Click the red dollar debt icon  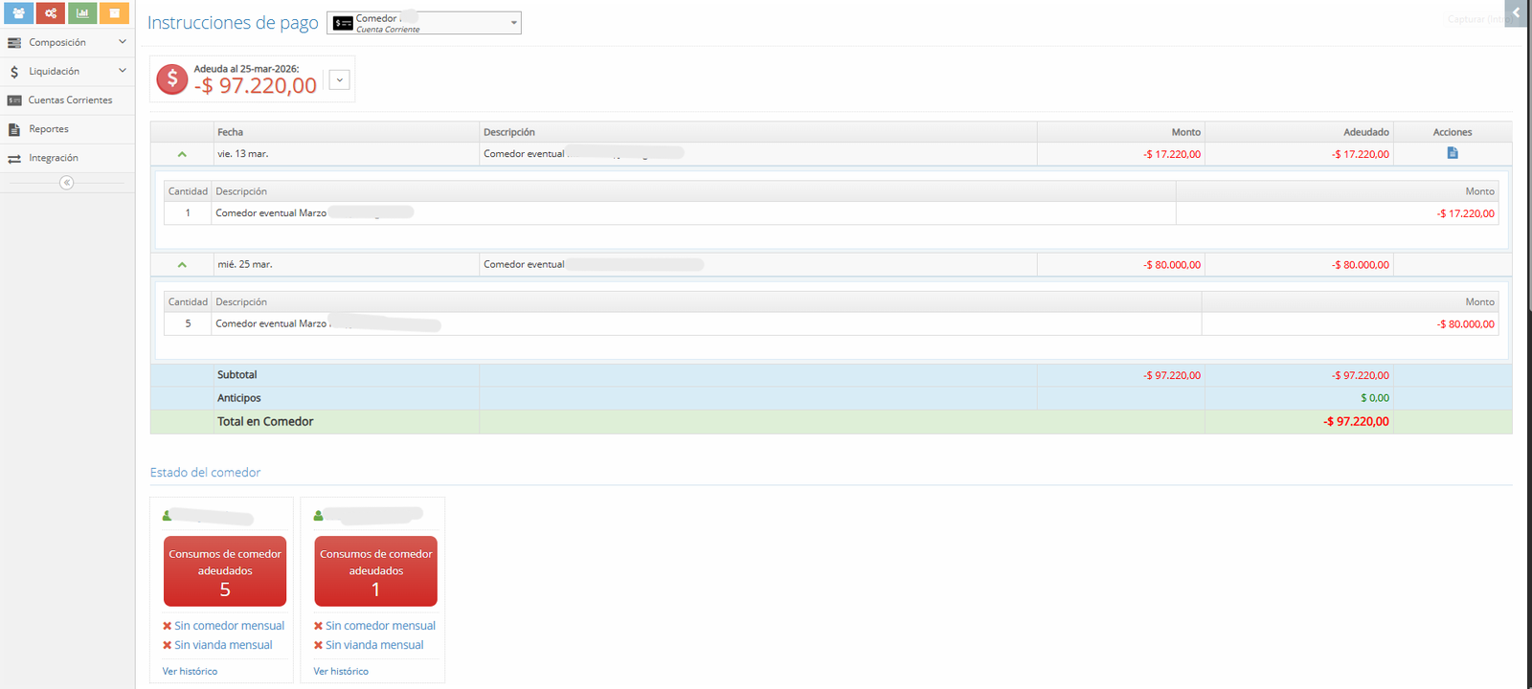click(172, 79)
